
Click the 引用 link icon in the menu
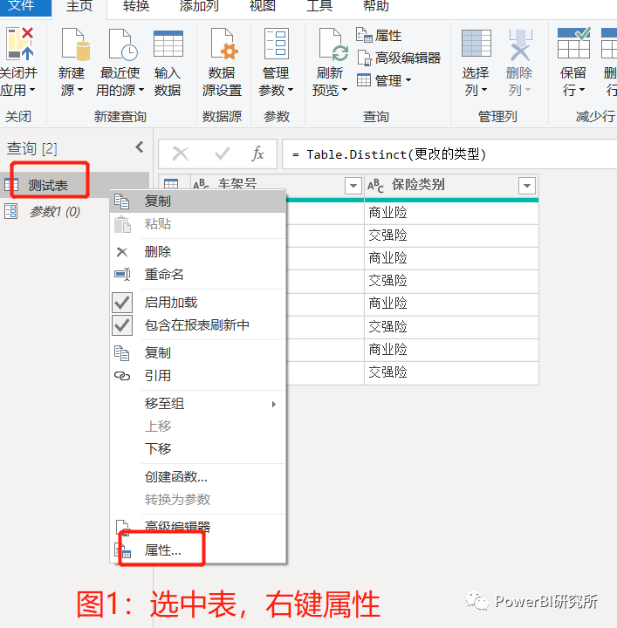pos(122,376)
